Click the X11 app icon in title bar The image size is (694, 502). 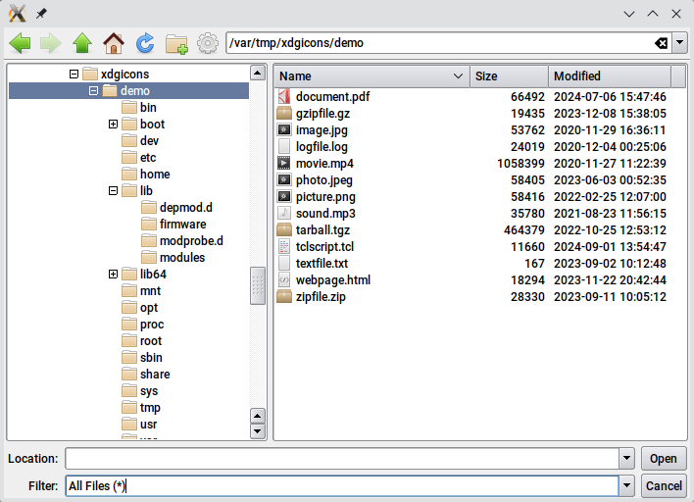[17, 14]
